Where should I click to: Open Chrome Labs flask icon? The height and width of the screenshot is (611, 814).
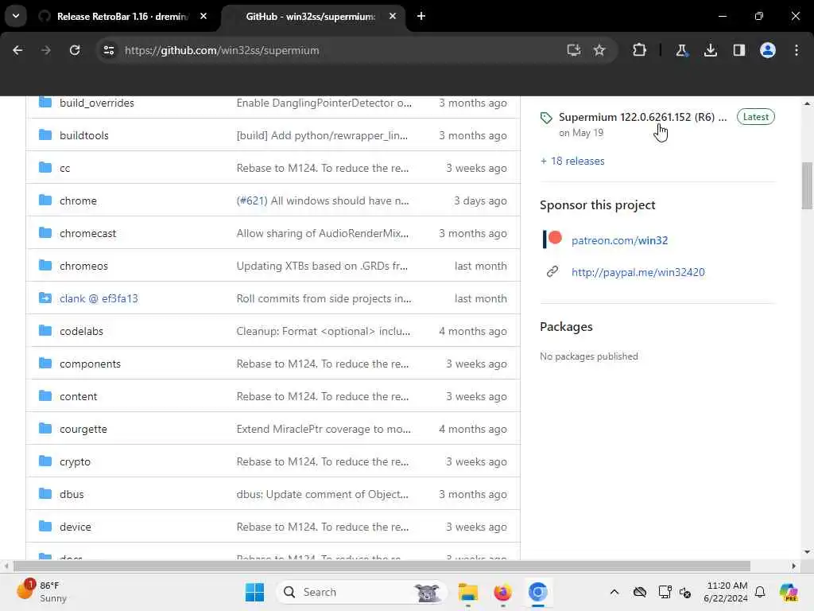pos(681,50)
